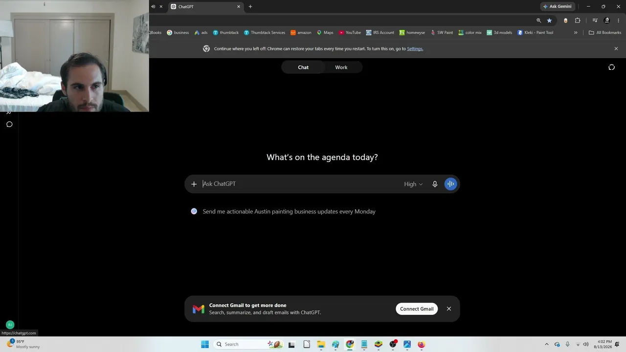626x352 pixels.
Task: Open the Windows Start menu
Action: pyautogui.click(x=205, y=344)
